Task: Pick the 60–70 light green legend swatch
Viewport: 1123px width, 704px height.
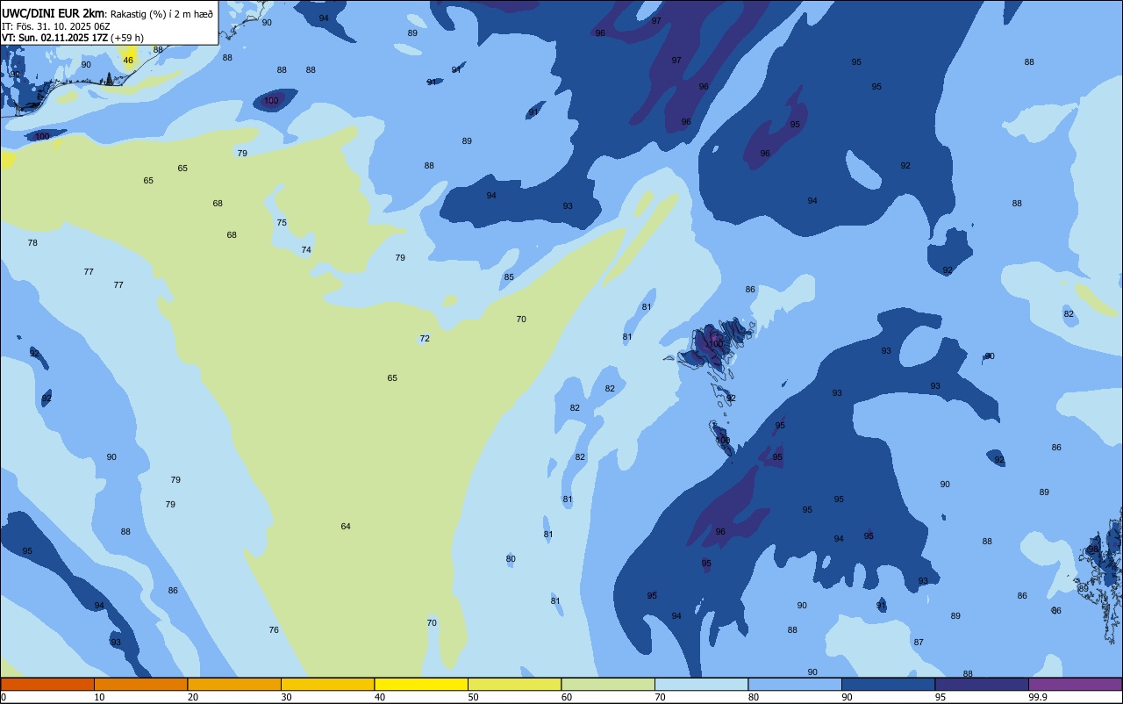Action: [x=608, y=684]
